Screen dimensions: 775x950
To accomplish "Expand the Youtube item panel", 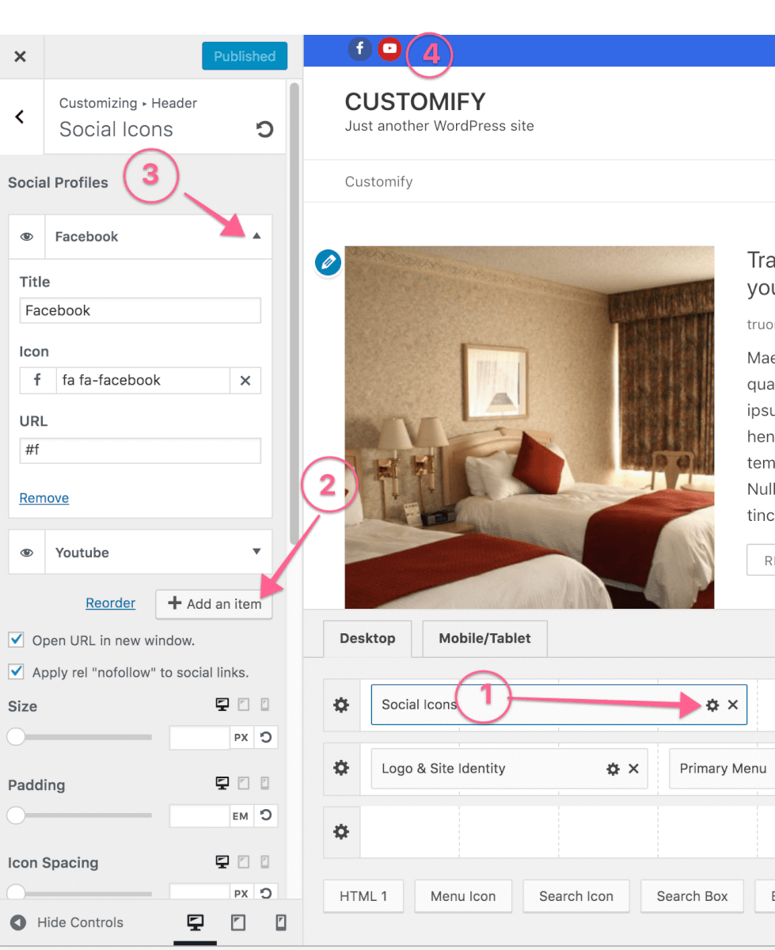I will click(x=256, y=552).
